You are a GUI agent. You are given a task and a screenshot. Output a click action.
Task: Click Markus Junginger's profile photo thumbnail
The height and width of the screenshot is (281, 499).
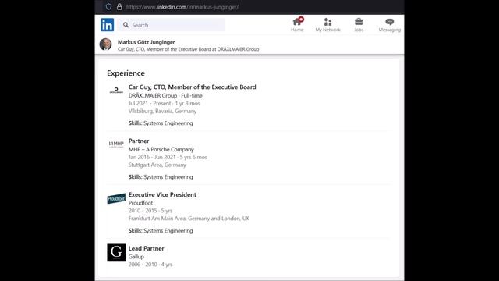(x=106, y=44)
